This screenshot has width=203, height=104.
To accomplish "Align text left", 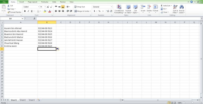I will coord(56,11).
